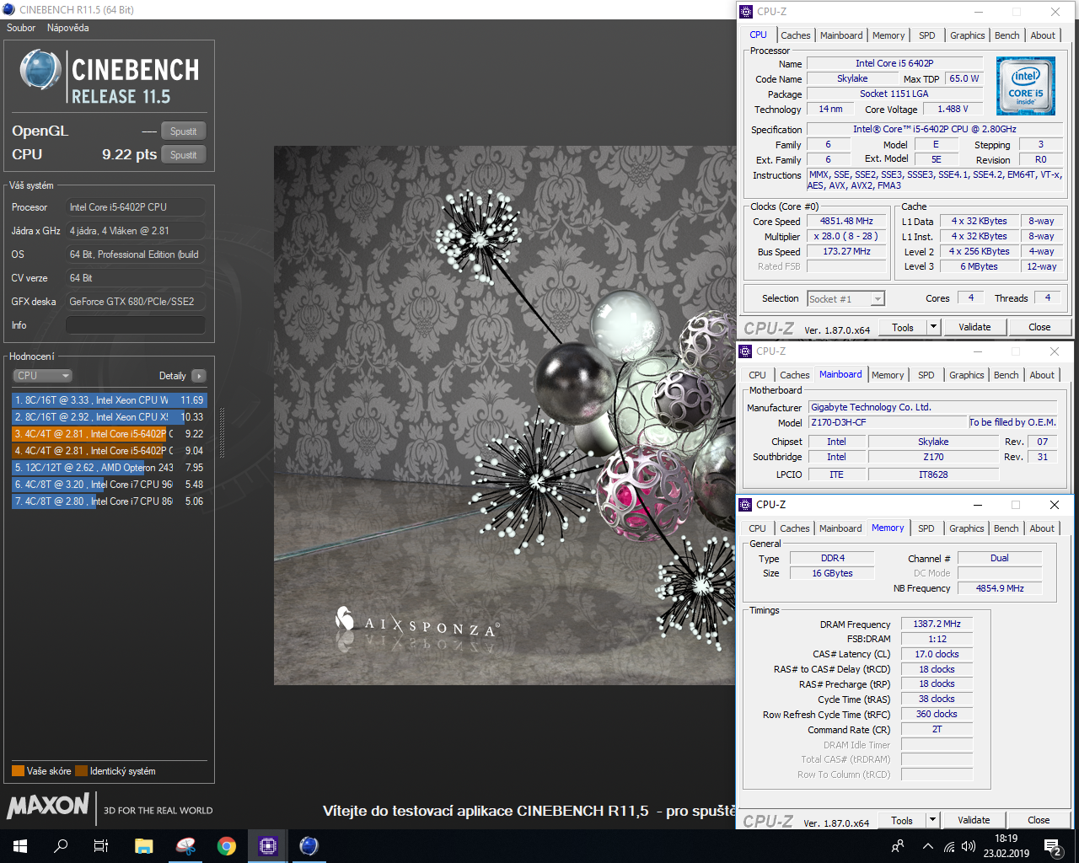The height and width of the screenshot is (863, 1079).
Task: Open network status tray icon
Action: (949, 846)
